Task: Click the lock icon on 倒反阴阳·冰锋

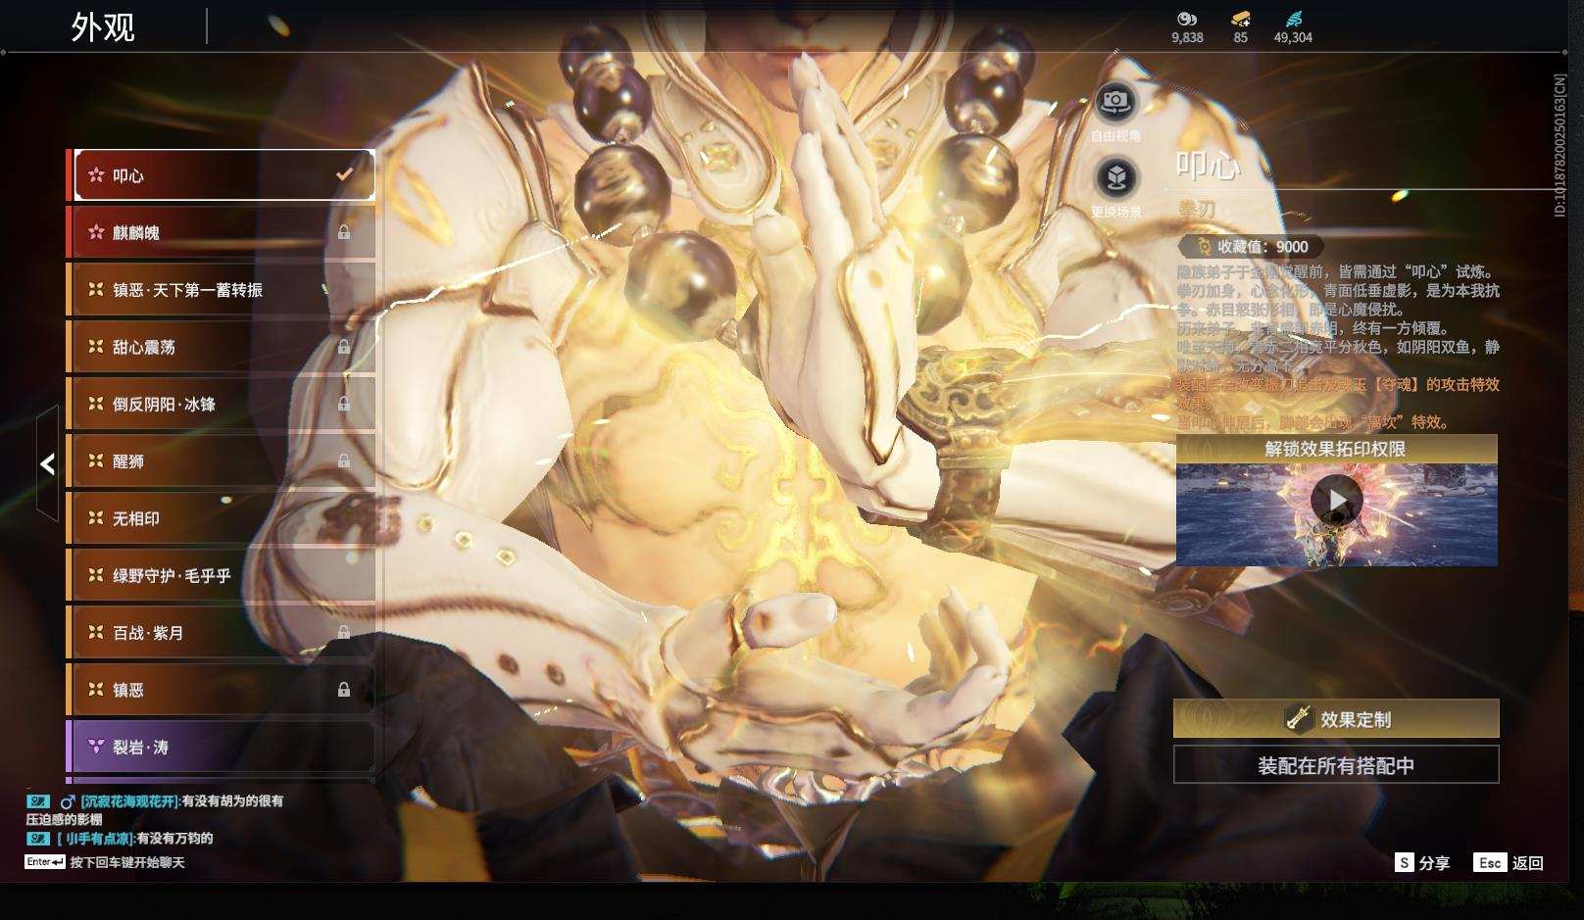Action: coord(344,404)
